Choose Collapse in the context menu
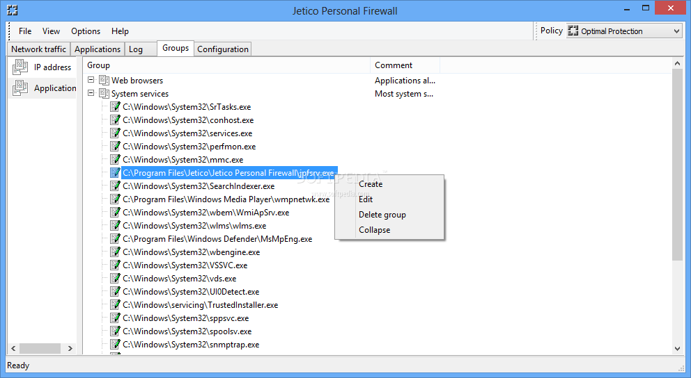Screen dimensions: 691x378 [389, 230]
